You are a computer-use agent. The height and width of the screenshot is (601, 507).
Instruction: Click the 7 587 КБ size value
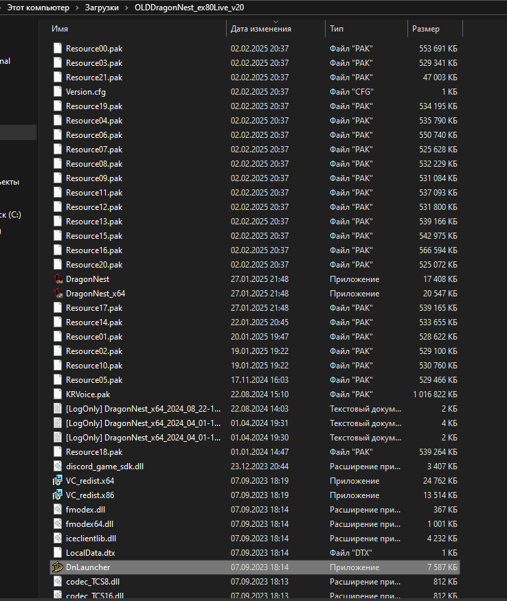(442, 567)
